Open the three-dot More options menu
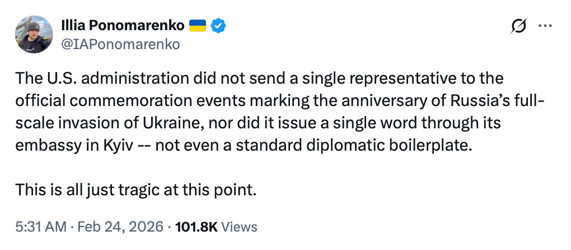 545,26
